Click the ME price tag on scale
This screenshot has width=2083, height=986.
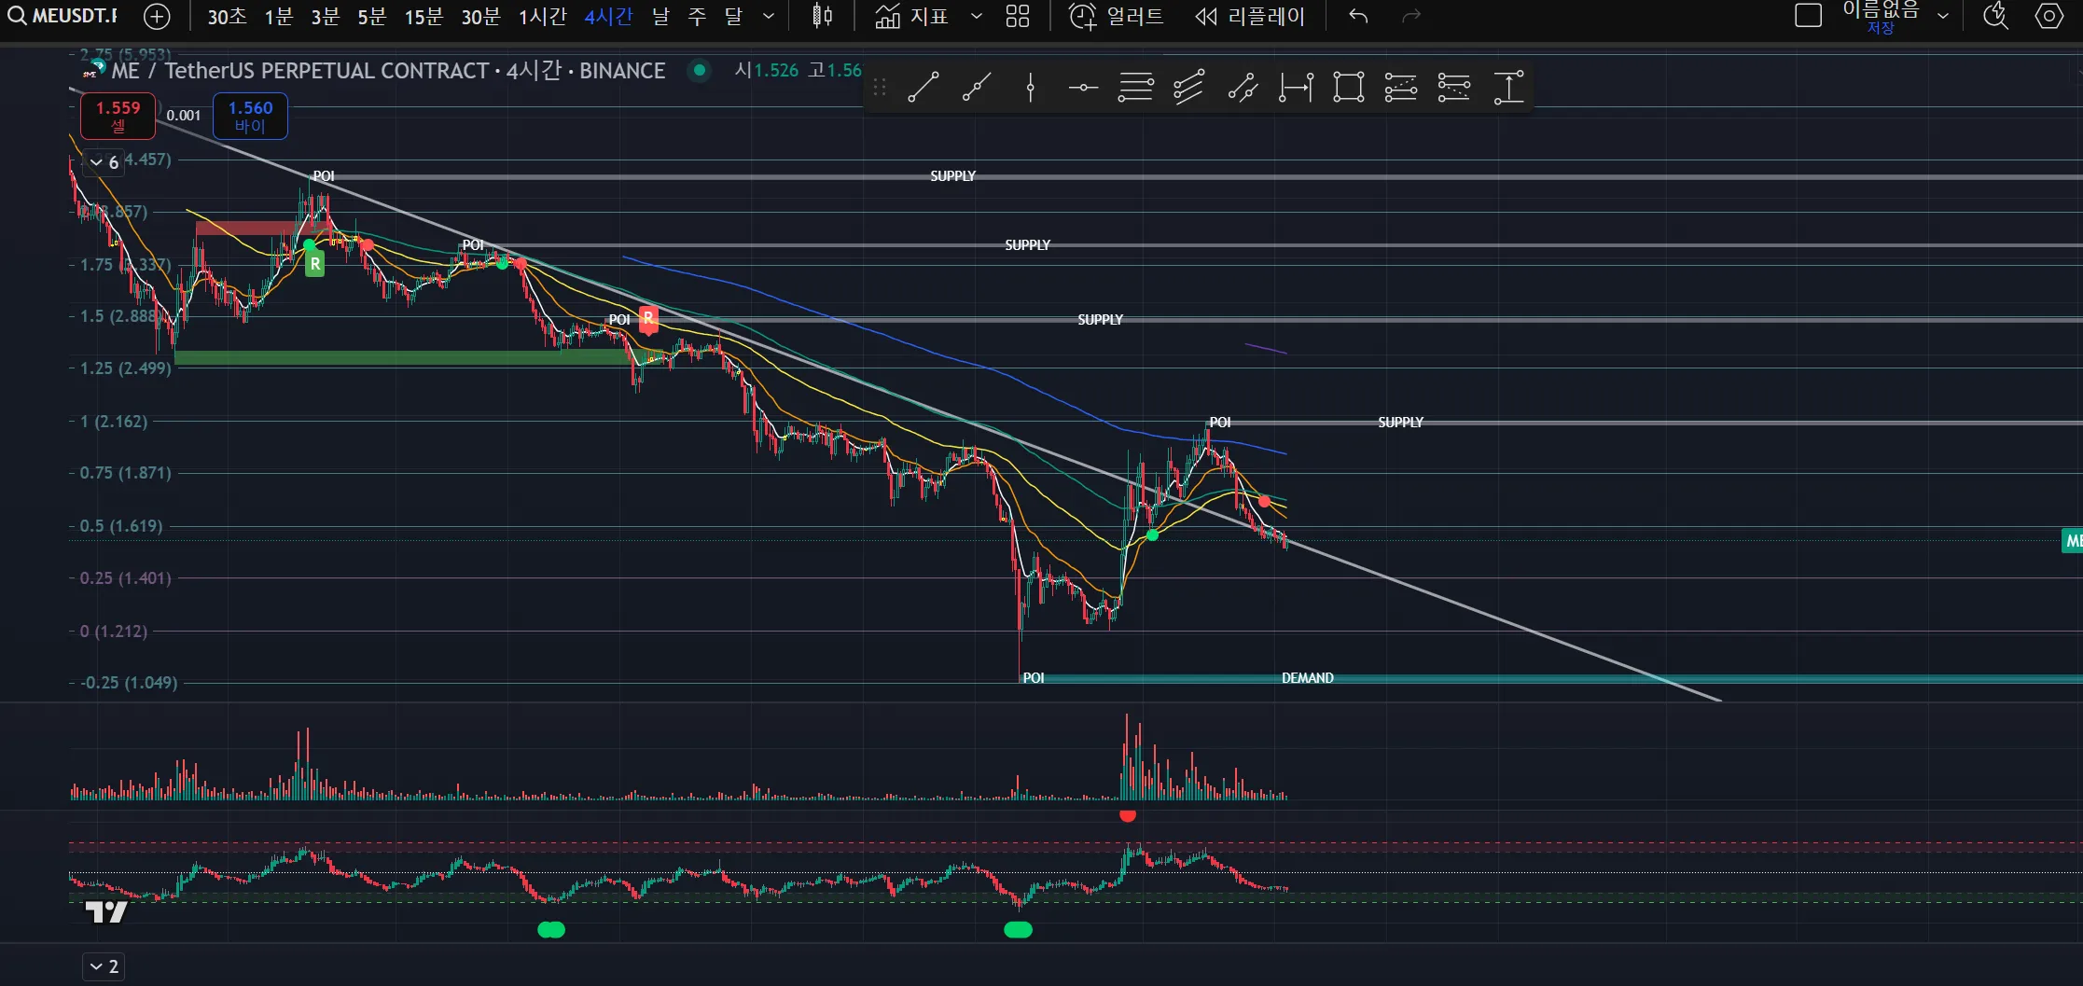2072,541
